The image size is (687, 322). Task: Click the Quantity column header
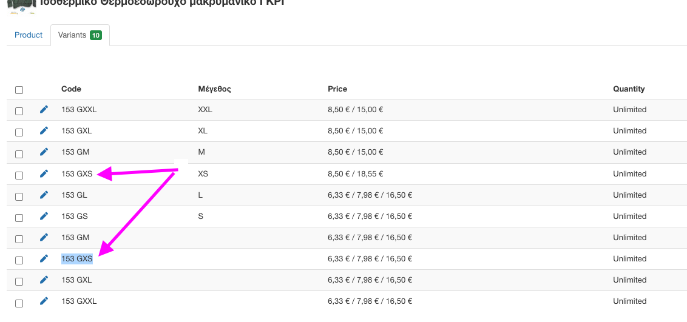629,89
